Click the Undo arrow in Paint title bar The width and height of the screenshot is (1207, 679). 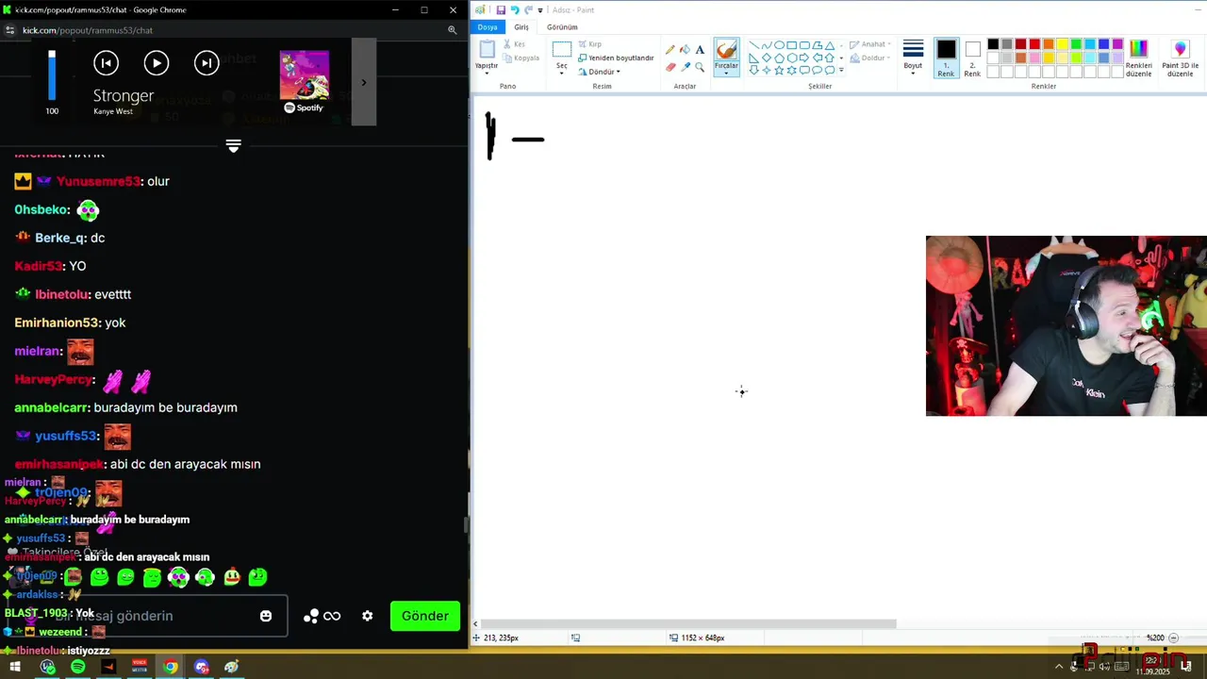[515, 9]
